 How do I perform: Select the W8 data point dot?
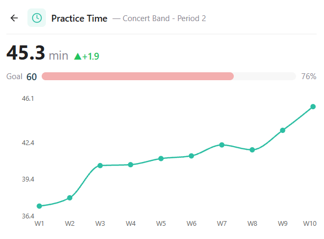point(252,150)
